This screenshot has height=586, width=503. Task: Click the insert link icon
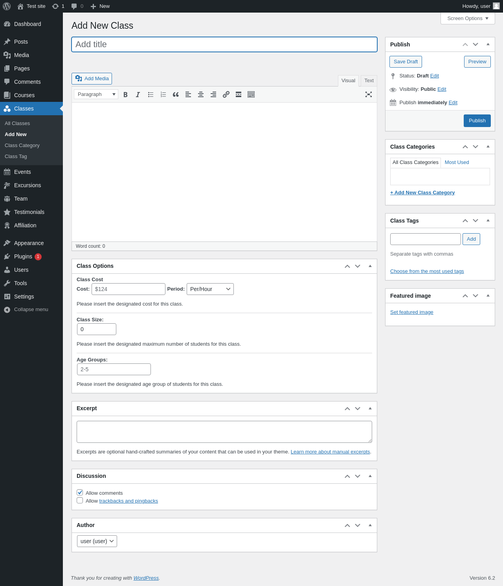click(226, 94)
